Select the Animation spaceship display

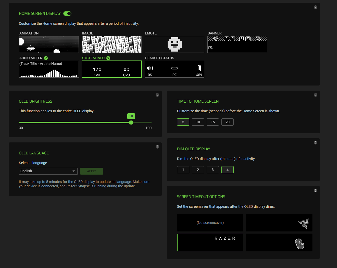(x=49, y=44)
